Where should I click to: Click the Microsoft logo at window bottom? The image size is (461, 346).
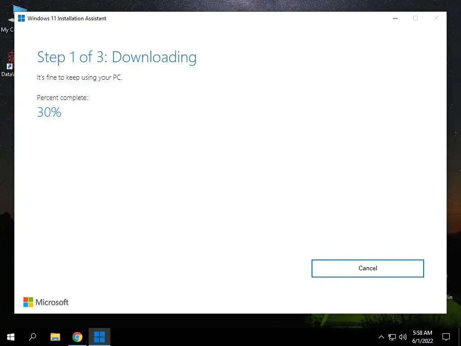pos(46,302)
